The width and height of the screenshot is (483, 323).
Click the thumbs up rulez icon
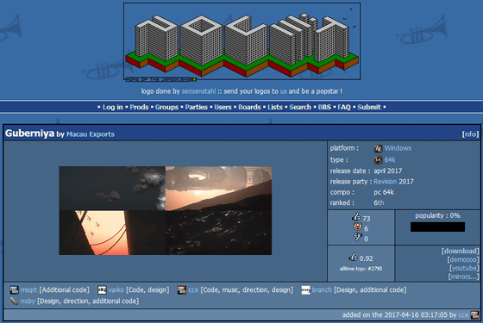[x=356, y=217]
